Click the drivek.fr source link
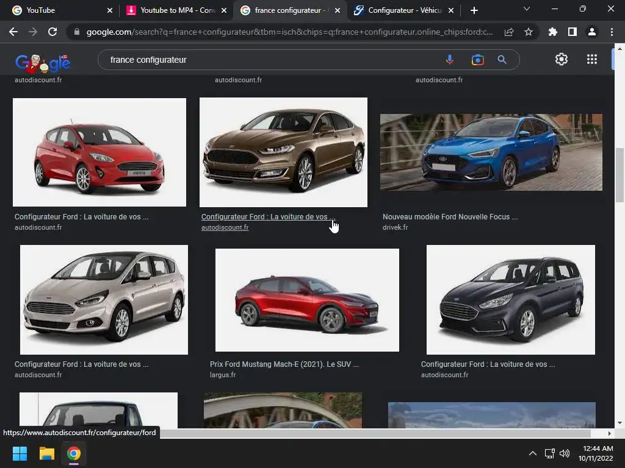The width and height of the screenshot is (625, 468). point(395,227)
